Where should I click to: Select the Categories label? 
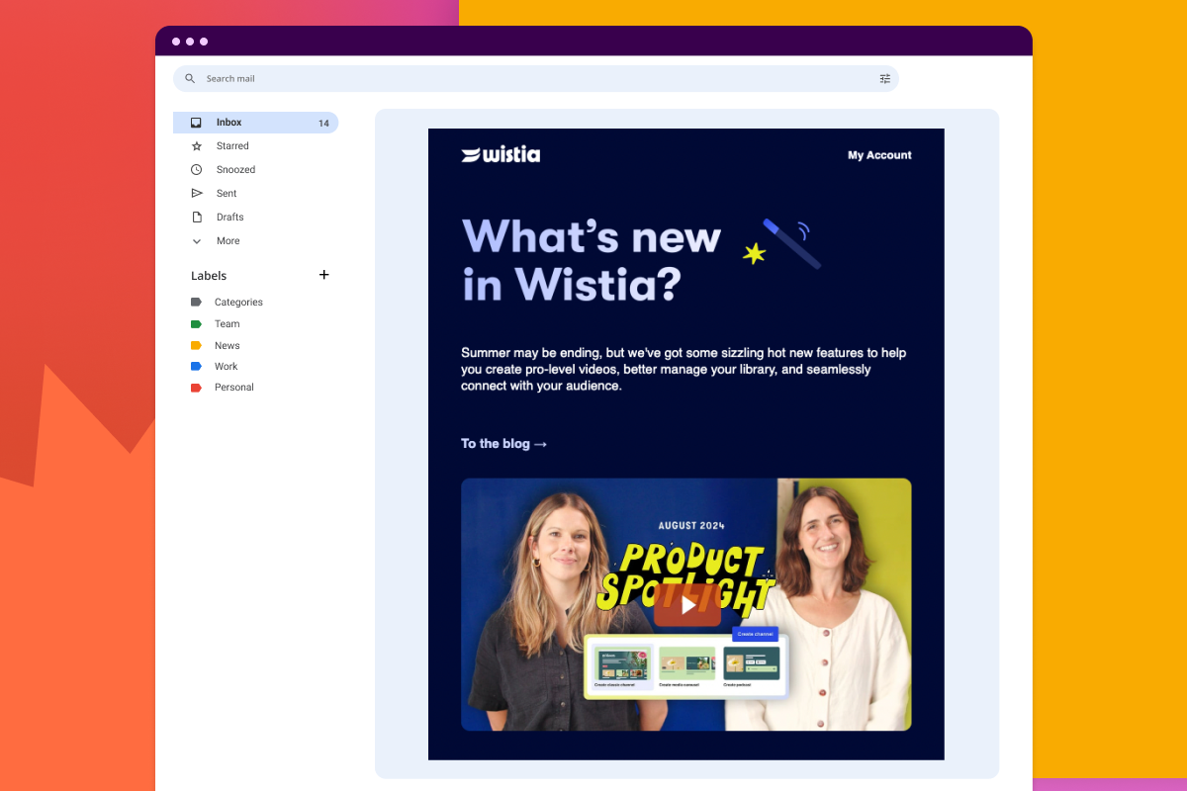(x=238, y=303)
